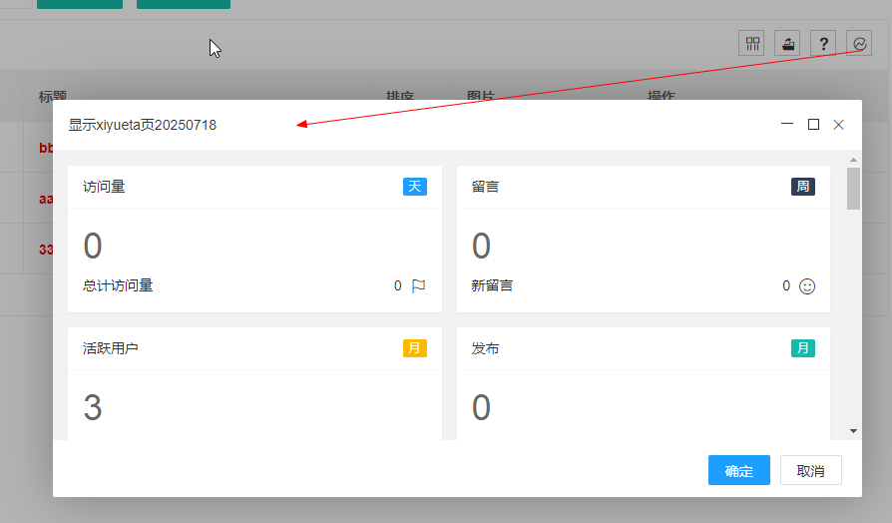Maximize the 显示xiyueta页 dialog
892x523 pixels.
813,125
